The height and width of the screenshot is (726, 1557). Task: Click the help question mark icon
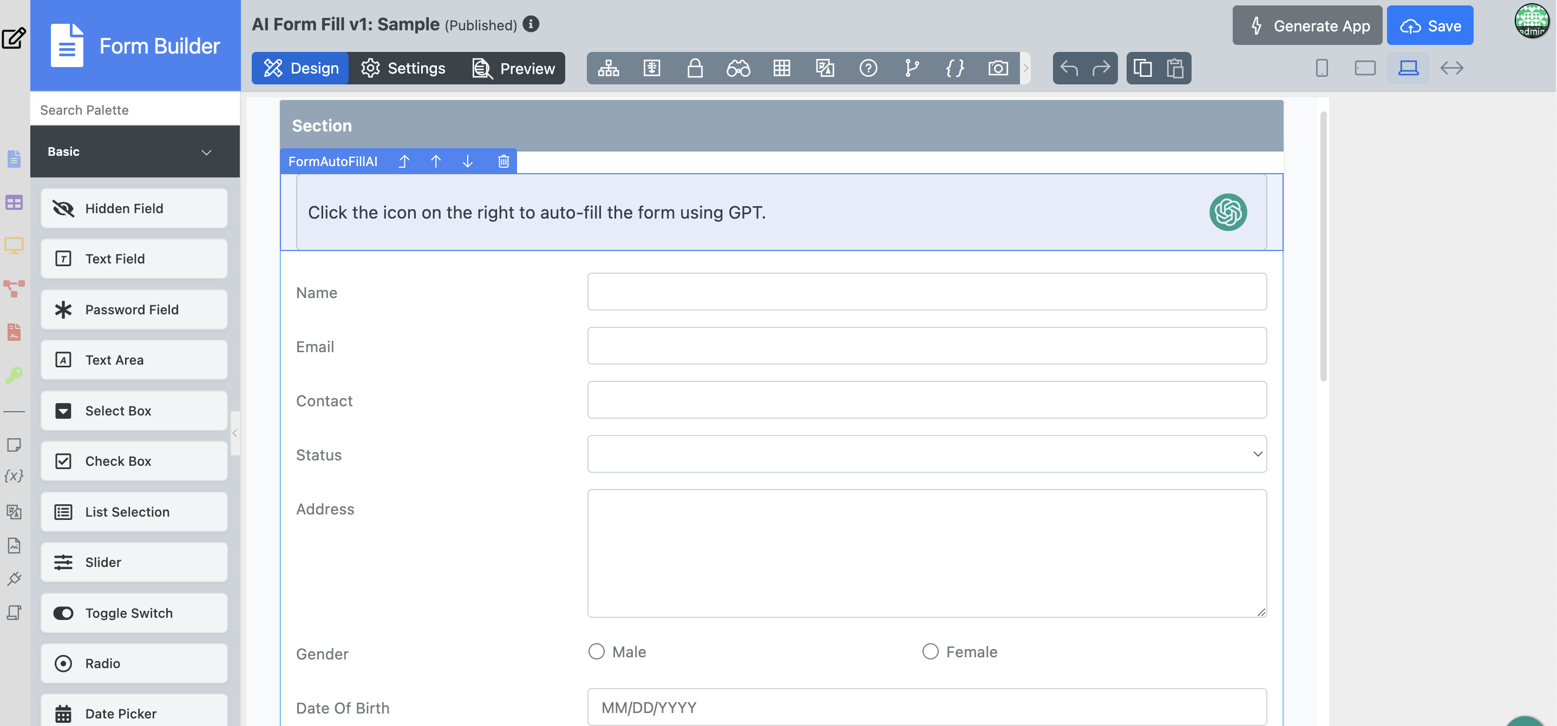[868, 68]
